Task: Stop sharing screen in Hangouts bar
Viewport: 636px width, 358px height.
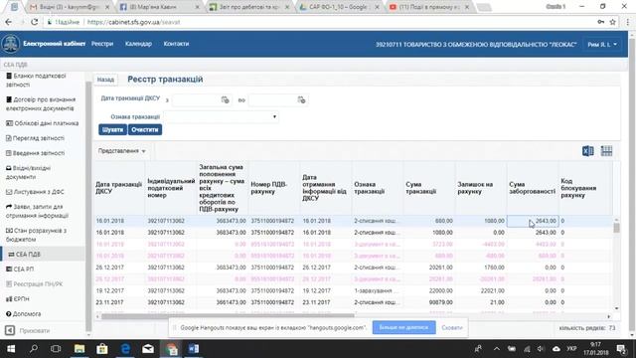Action: [x=404, y=327]
